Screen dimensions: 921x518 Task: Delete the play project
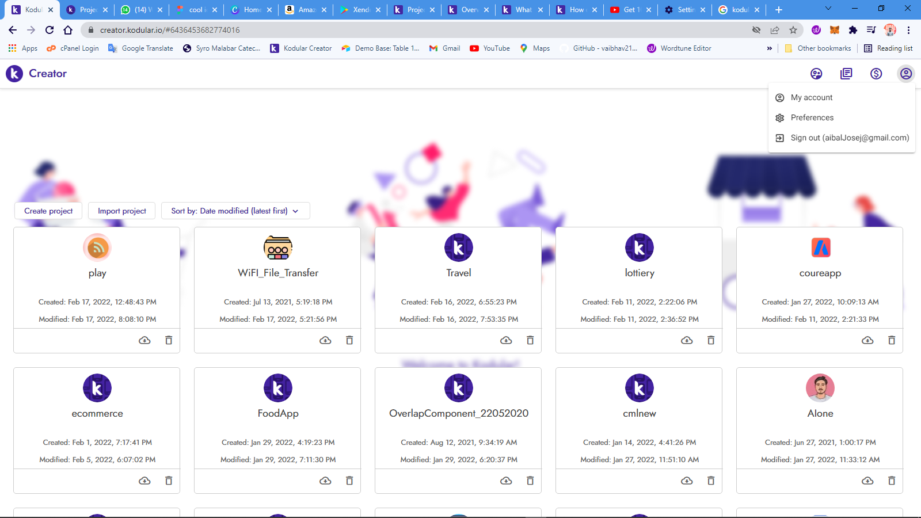(x=169, y=340)
